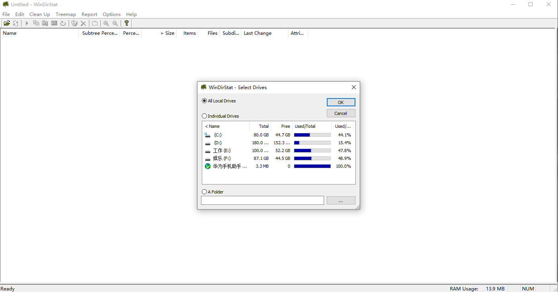Click the WinDirStat app icon in main title bar
The image size is (558, 292).
[x=6, y=4]
